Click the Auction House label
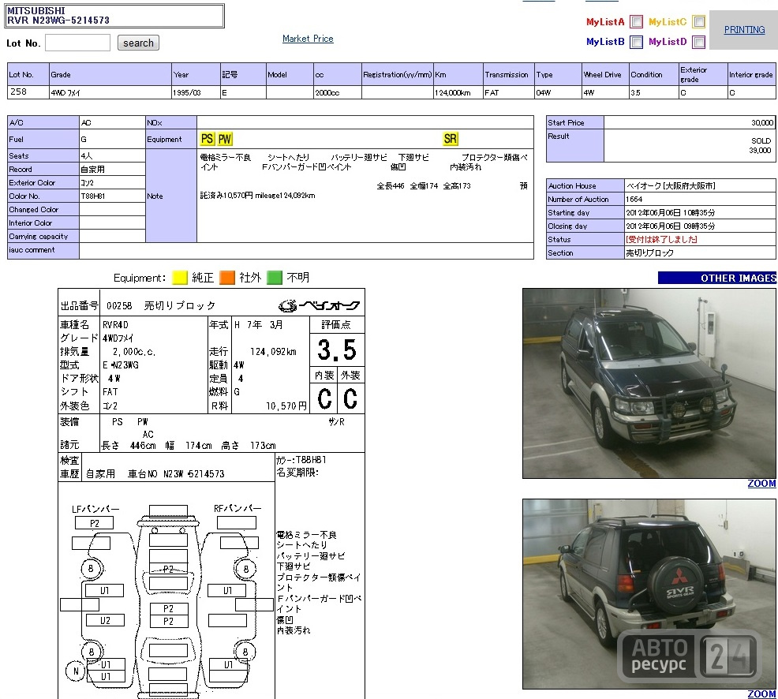 tap(585, 185)
